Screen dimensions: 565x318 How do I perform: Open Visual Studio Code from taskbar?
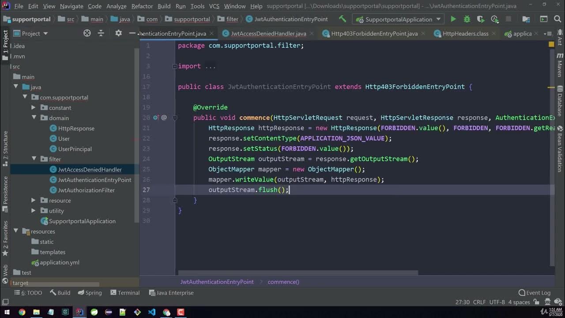(151, 312)
